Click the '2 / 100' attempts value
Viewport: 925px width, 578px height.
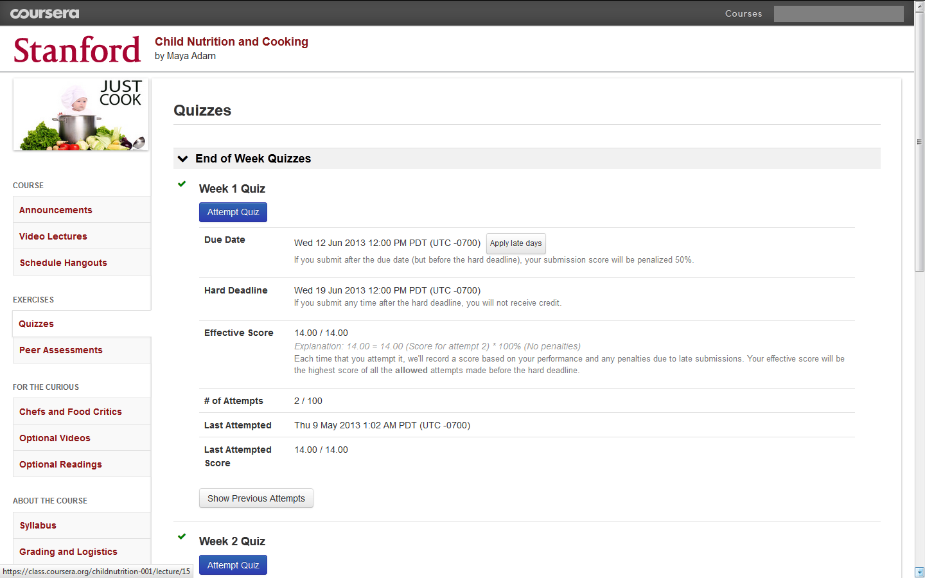[308, 401]
